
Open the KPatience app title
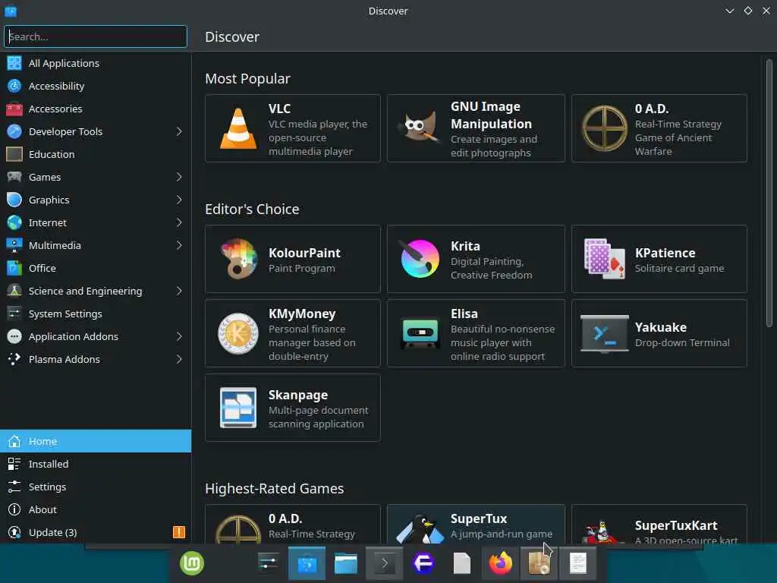click(x=665, y=253)
